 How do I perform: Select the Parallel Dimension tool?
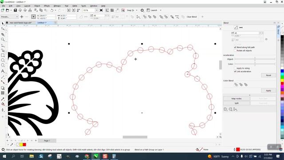pyautogui.click(x=3, y=77)
